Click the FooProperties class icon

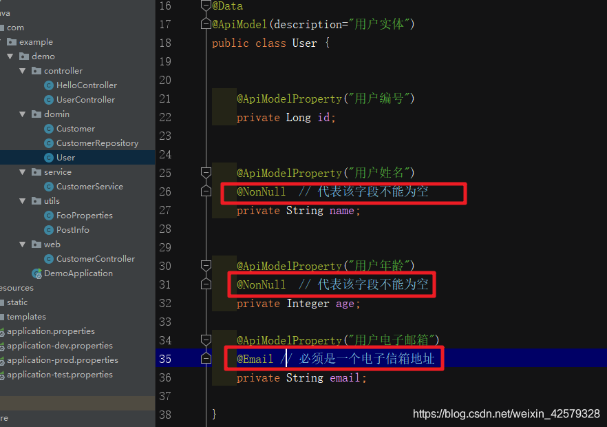pyautogui.click(x=49, y=216)
